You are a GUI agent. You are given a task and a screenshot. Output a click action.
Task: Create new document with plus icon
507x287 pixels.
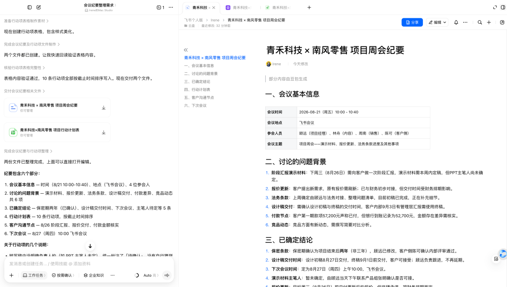(x=489, y=23)
